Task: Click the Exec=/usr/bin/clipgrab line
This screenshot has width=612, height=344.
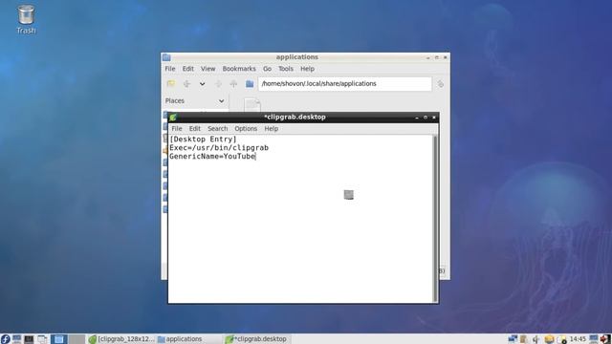Action: tap(219, 148)
